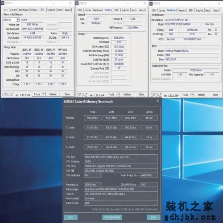The width and height of the screenshot is (223, 223).
Task: Click Close button in right CPU-Z window
Action: 215,95
